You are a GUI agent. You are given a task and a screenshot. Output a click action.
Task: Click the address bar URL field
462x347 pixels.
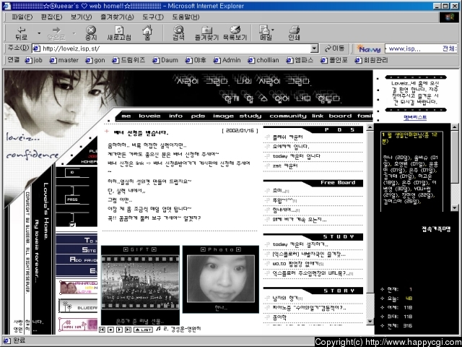(176, 48)
